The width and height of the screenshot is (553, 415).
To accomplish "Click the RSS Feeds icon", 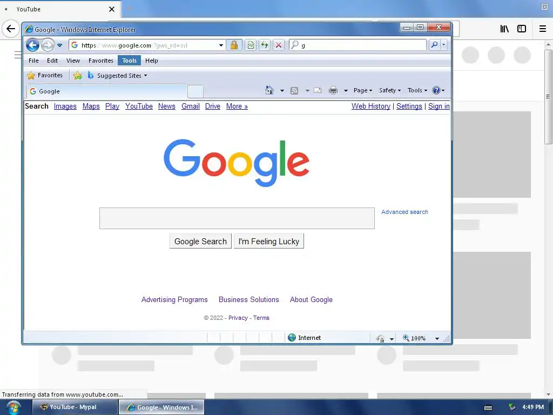I will (294, 91).
